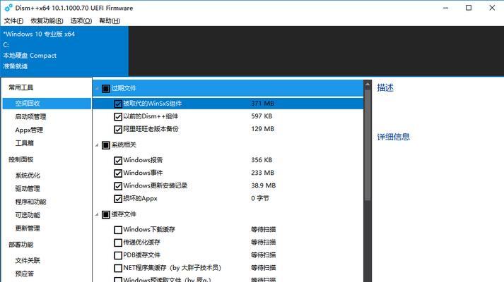This screenshot has height=282, width=504.
Task: Click the 129 MB size value
Action: click(x=263, y=129)
